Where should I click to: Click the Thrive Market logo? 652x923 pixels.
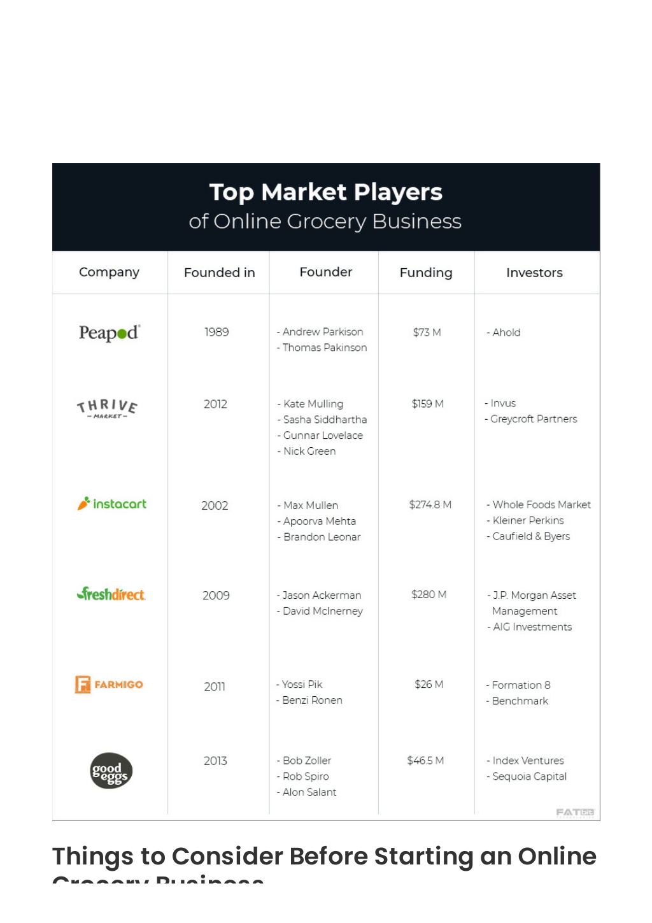(x=108, y=408)
